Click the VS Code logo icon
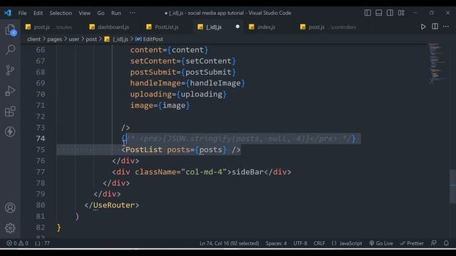Viewport: 456px width, 256px height. pyautogui.click(x=8, y=13)
